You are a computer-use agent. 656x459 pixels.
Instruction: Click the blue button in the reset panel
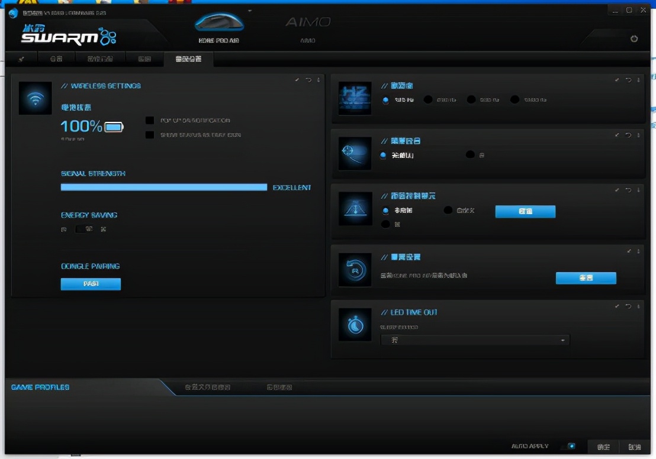pos(586,278)
